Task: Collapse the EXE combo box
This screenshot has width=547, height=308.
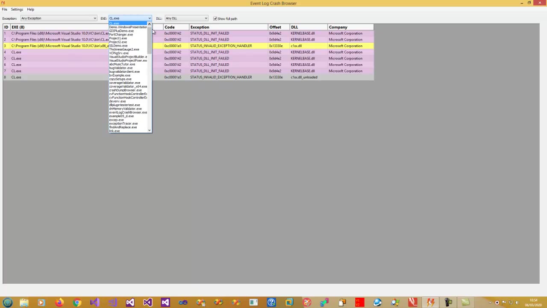Action: 149,18
